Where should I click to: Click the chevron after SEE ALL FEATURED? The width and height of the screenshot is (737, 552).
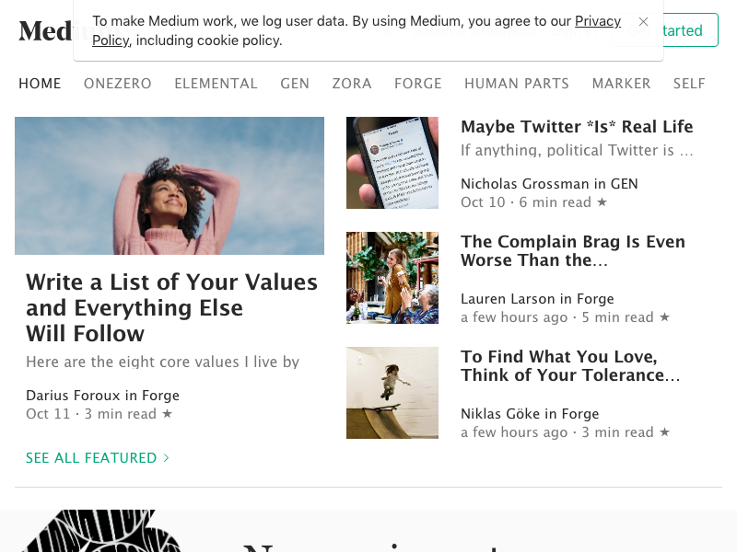click(x=166, y=456)
